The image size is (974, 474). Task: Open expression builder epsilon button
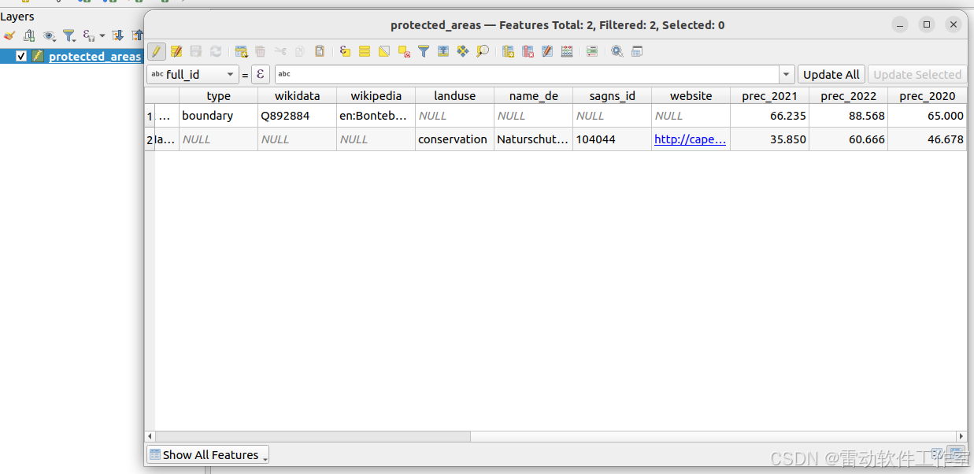[x=261, y=74]
